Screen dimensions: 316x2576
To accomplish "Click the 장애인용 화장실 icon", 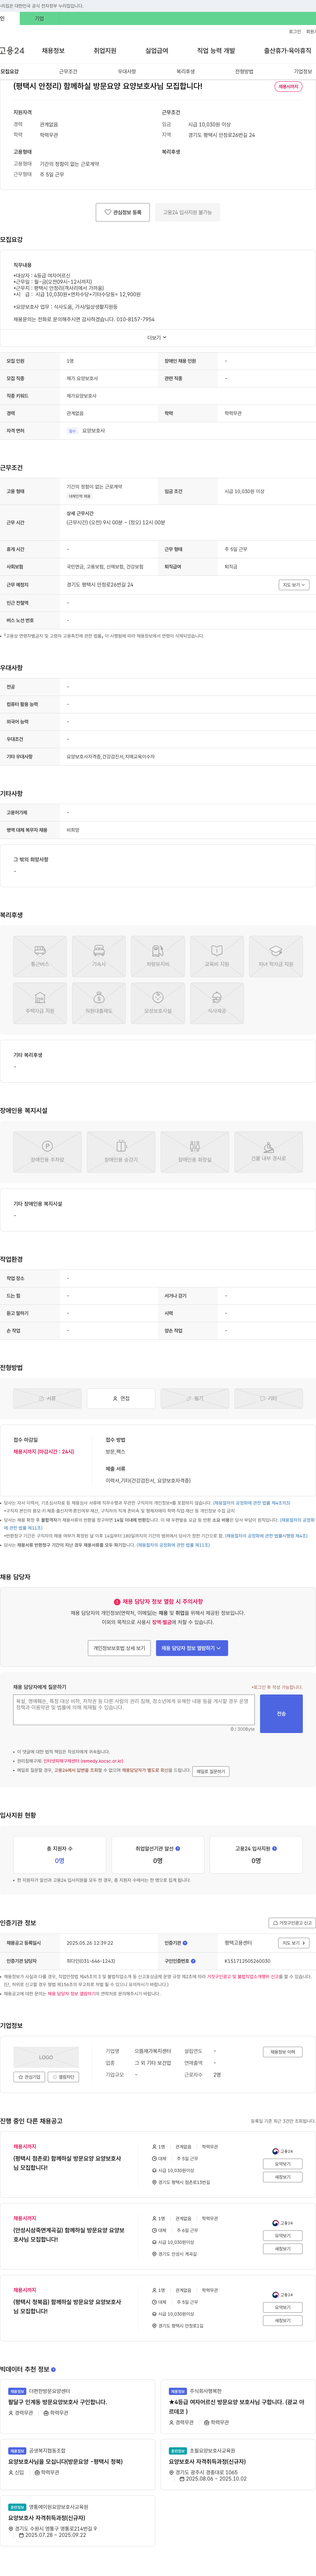I will 195,1152.
